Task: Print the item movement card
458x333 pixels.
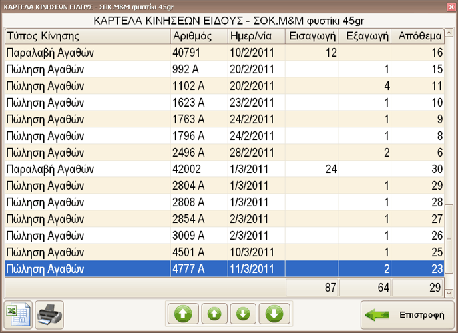Action: tap(49, 314)
